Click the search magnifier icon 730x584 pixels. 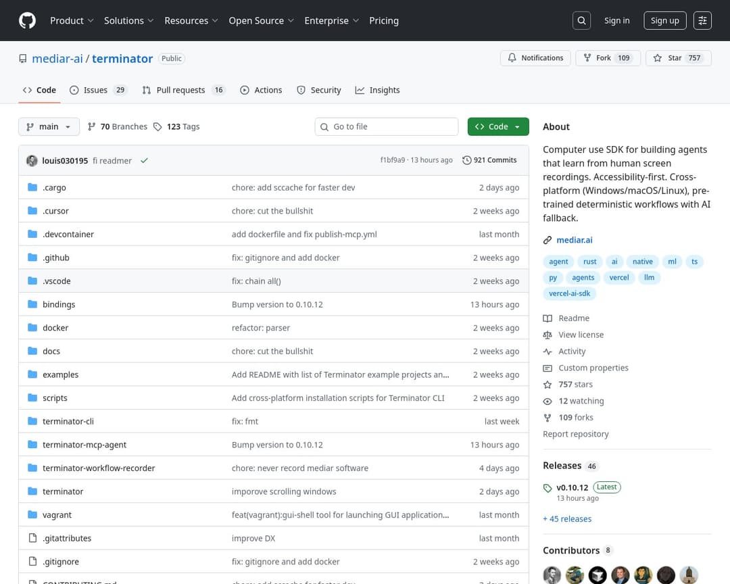coord(581,20)
